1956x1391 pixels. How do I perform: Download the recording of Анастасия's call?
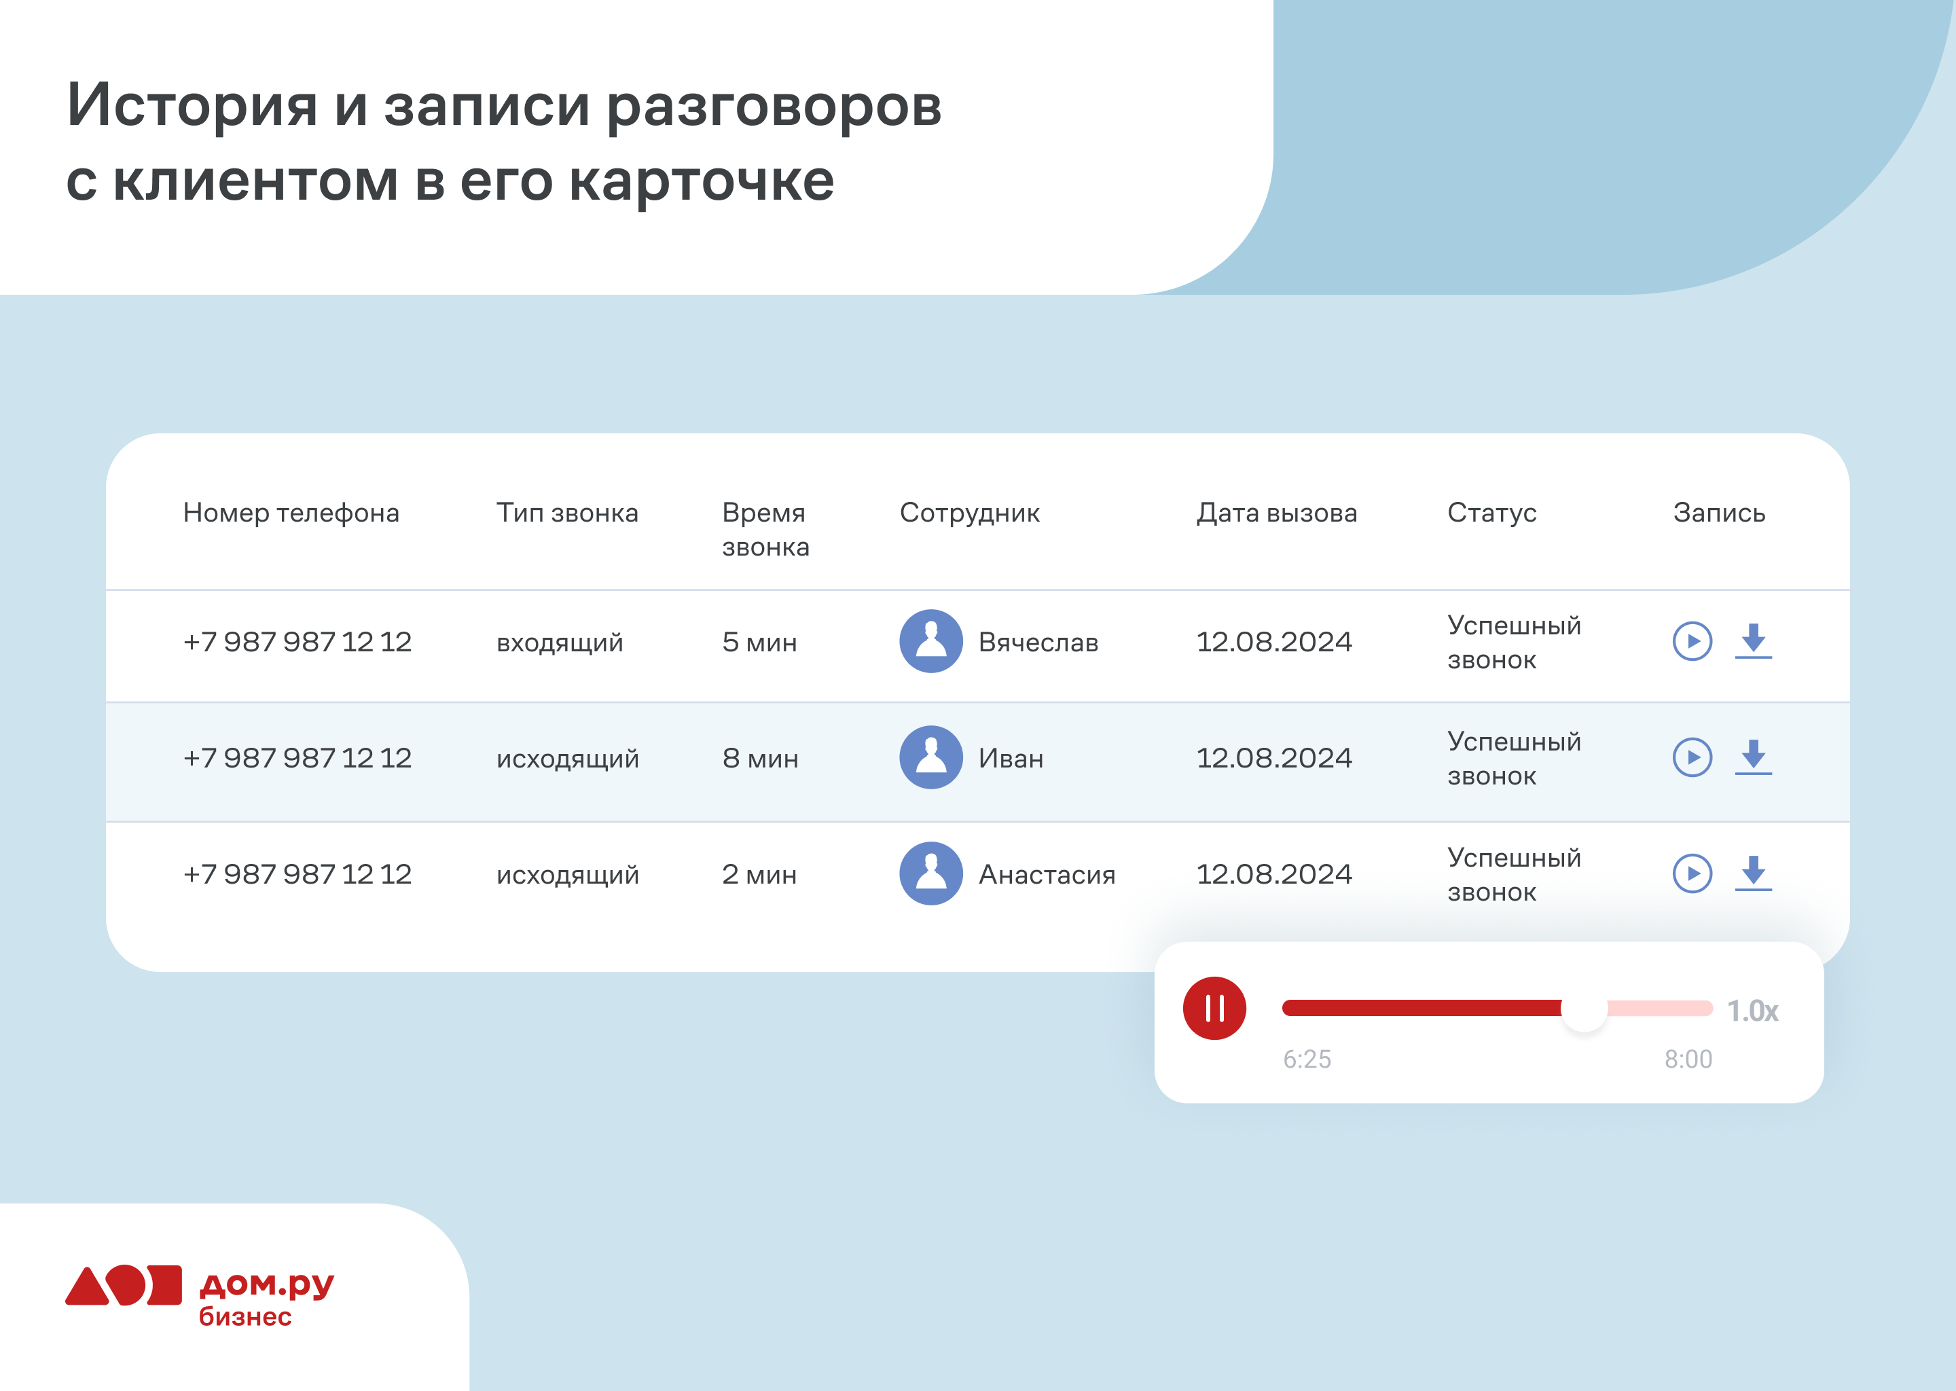tap(1753, 873)
